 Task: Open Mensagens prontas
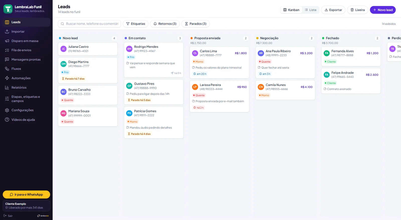26,59
